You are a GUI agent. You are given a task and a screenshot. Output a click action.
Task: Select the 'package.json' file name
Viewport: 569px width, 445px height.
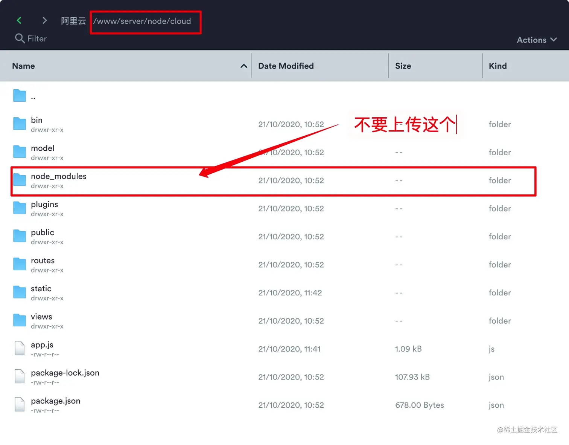pos(56,401)
